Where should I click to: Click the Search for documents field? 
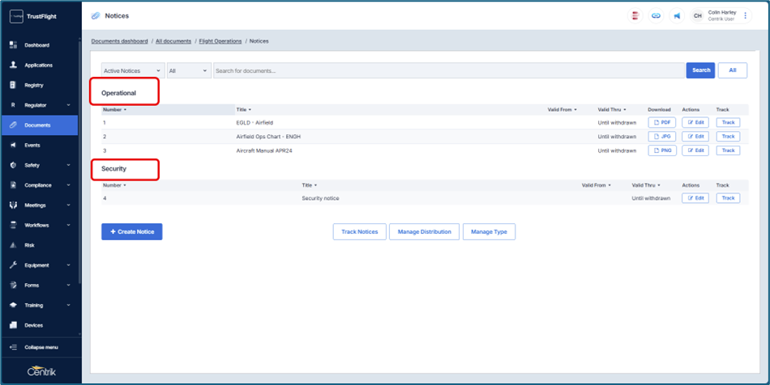pos(447,70)
